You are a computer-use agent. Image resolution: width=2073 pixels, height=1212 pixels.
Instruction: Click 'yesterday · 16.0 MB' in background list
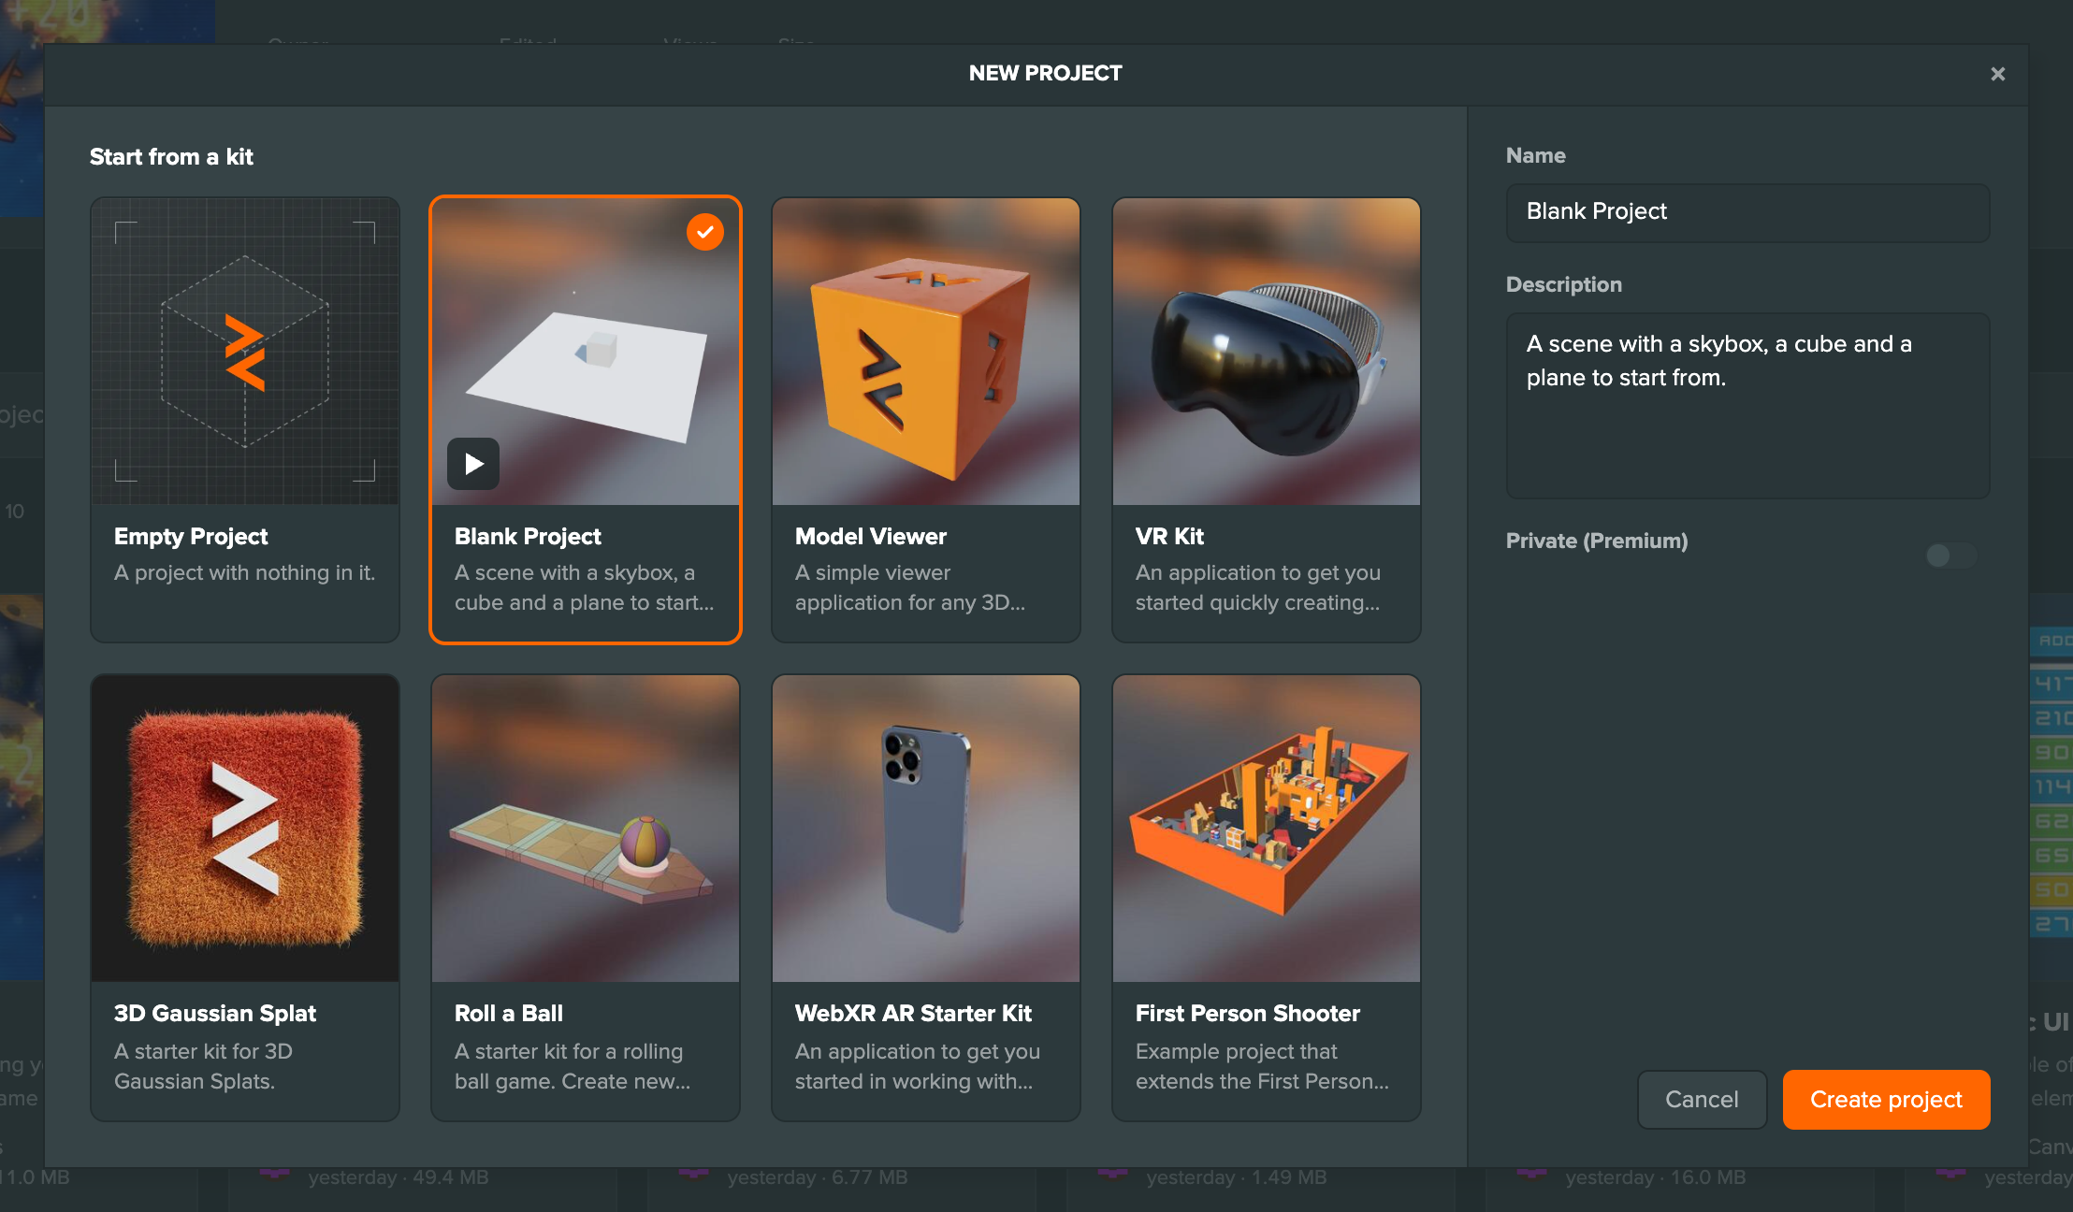pos(1656,1177)
